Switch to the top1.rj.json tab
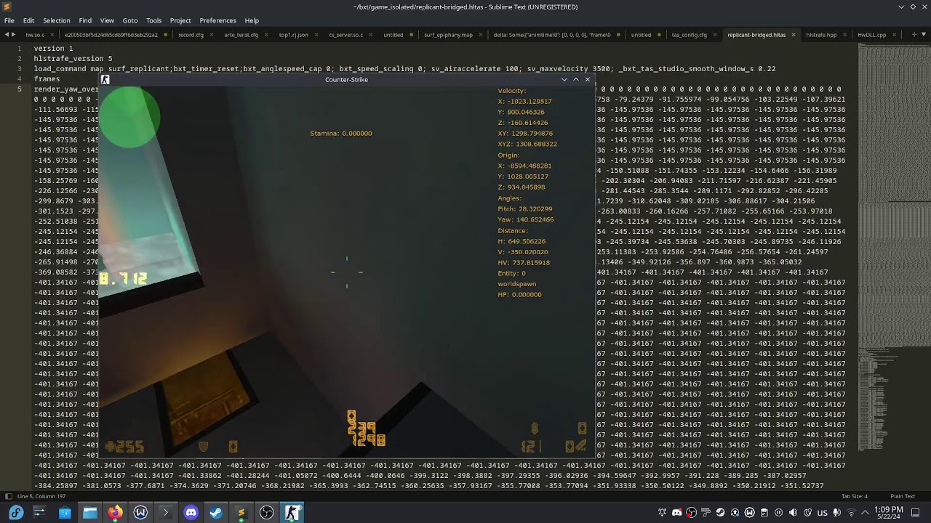 point(294,34)
